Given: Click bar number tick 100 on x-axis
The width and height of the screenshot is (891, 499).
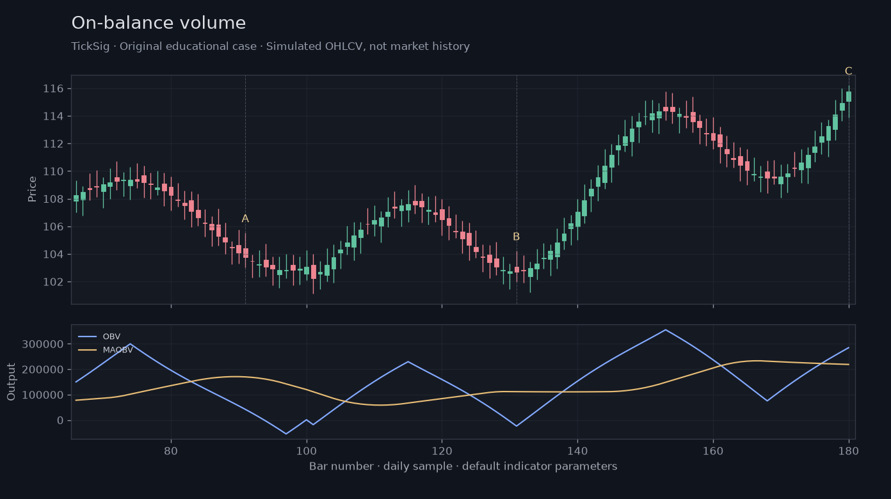Looking at the screenshot, I should click(x=307, y=450).
